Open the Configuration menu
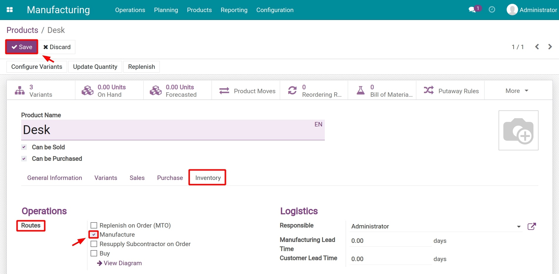The image size is (559, 274). (x=275, y=10)
